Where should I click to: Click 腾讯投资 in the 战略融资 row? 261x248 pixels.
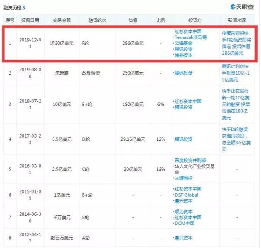[184, 73]
